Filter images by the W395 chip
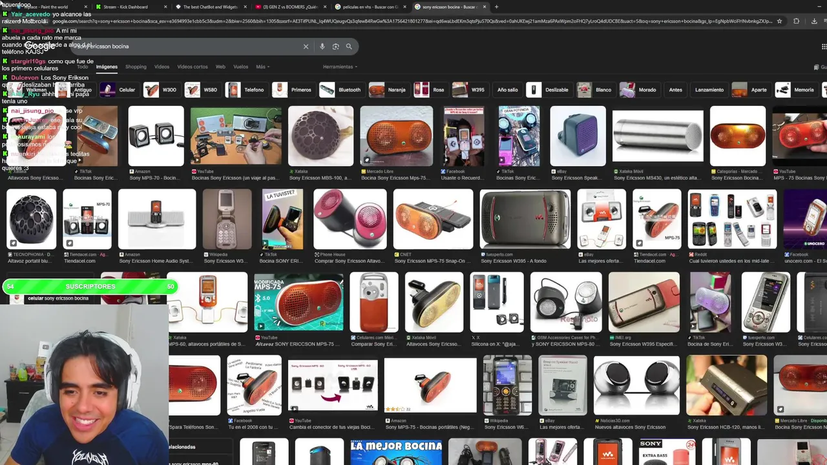This screenshot has height=465, width=827. [469, 90]
